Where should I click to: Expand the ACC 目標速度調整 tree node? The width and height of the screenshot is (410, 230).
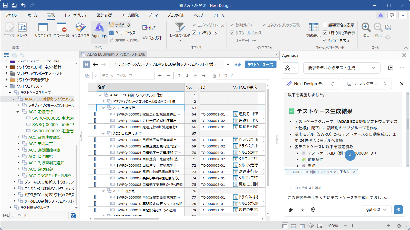pyautogui.click(x=18, y=137)
